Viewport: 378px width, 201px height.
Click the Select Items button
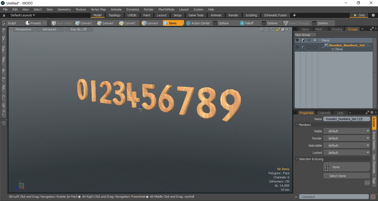coord(347,176)
